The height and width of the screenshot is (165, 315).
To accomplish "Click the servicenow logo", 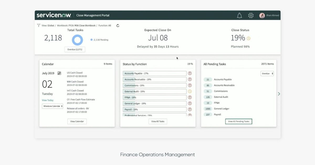I will point(54,15).
